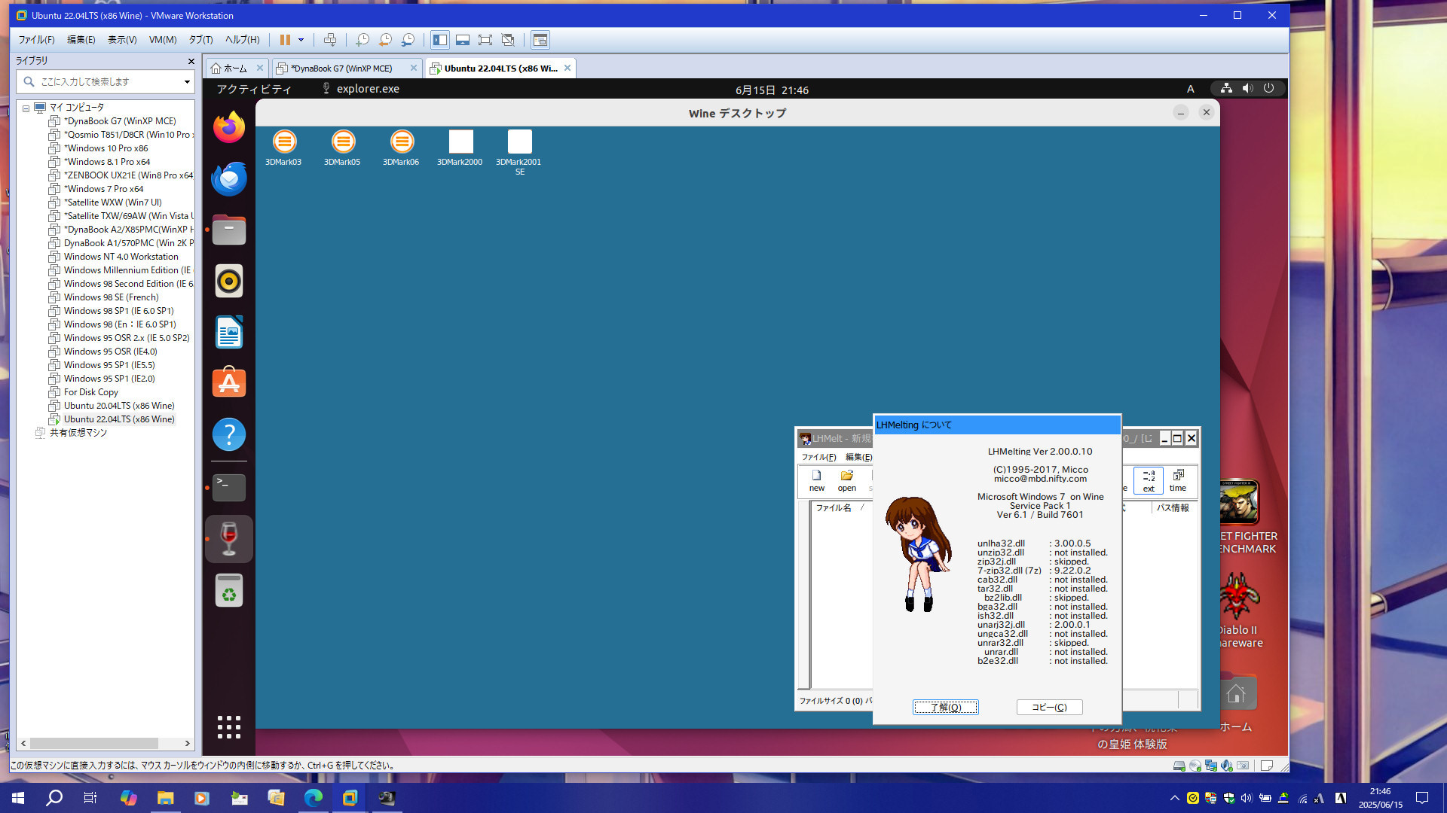Image resolution: width=1447 pixels, height=813 pixels.
Task: Click the パス情報 column header in LHMelt
Action: pyautogui.click(x=1173, y=508)
